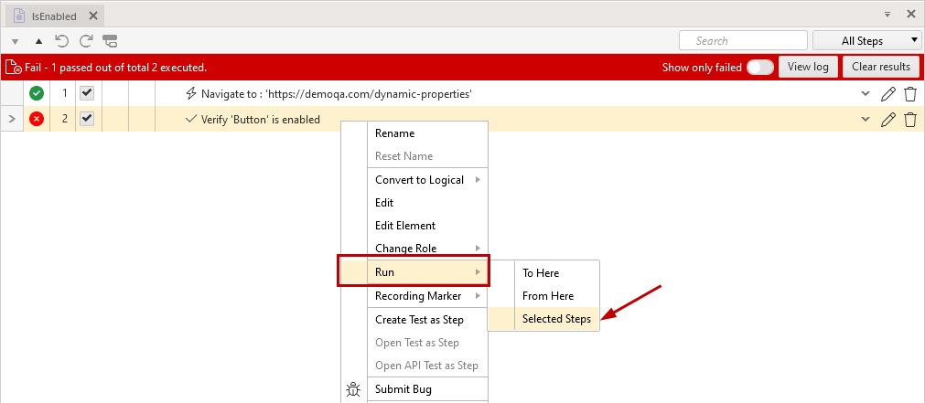Choose Edit Element from the context menu
Screen dimensions: 925x403
pos(427,226)
